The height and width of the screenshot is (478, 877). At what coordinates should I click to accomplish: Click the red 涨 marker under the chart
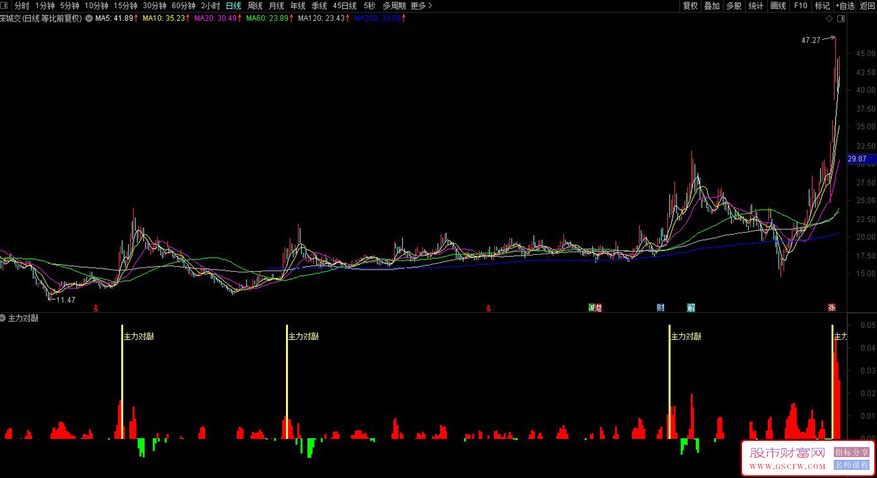[832, 308]
